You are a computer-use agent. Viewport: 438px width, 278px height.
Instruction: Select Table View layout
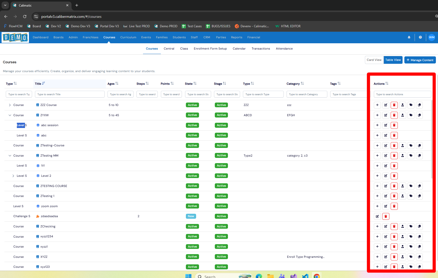pos(393,60)
